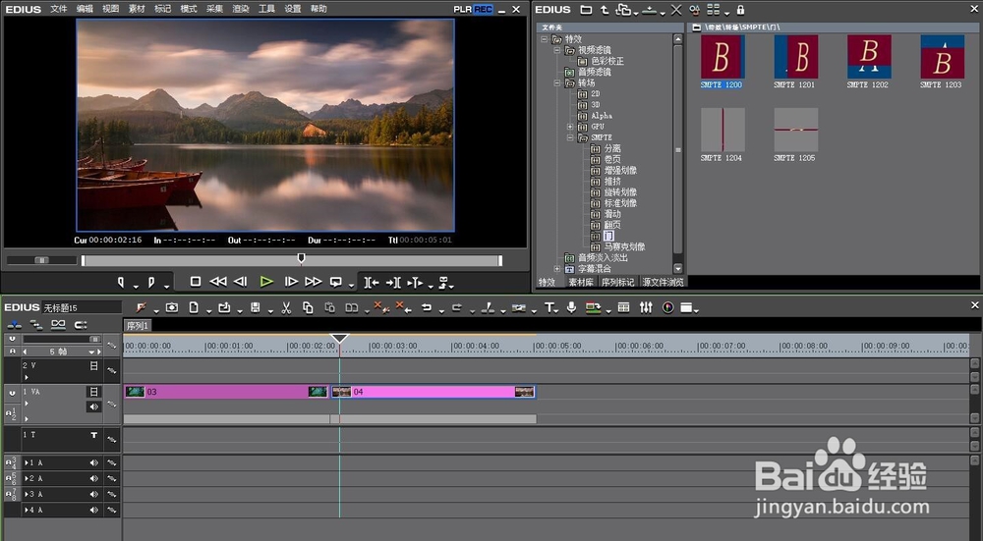Mute audio track 3 A speaker

94,494
